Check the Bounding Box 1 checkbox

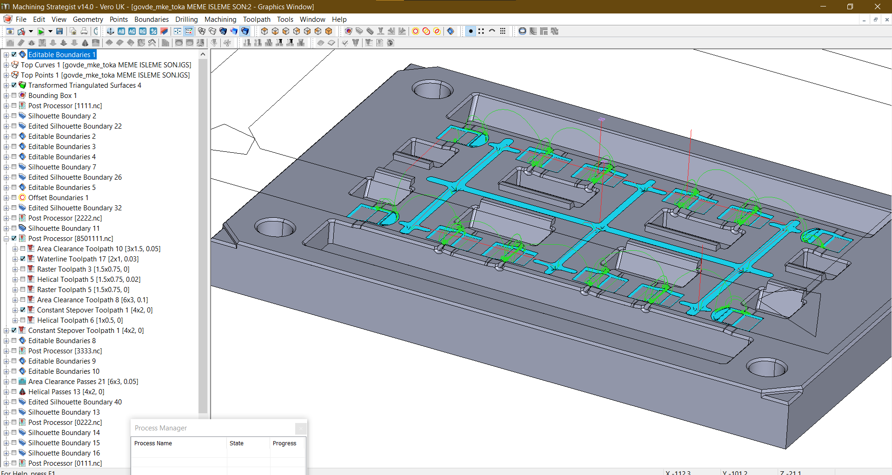[14, 95]
